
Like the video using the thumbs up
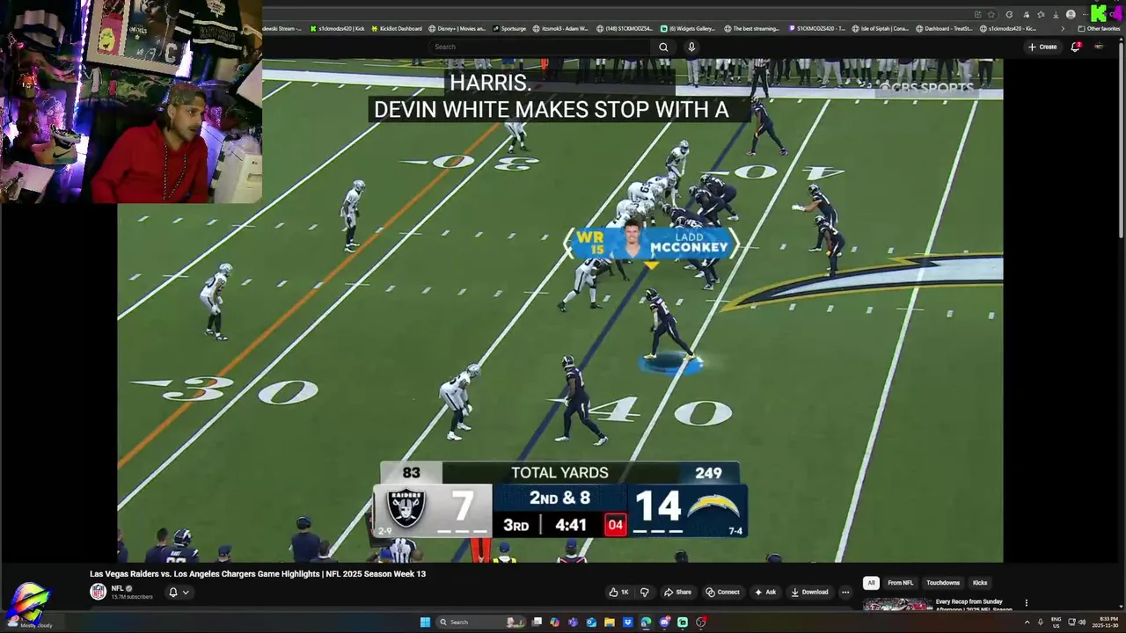(x=618, y=593)
